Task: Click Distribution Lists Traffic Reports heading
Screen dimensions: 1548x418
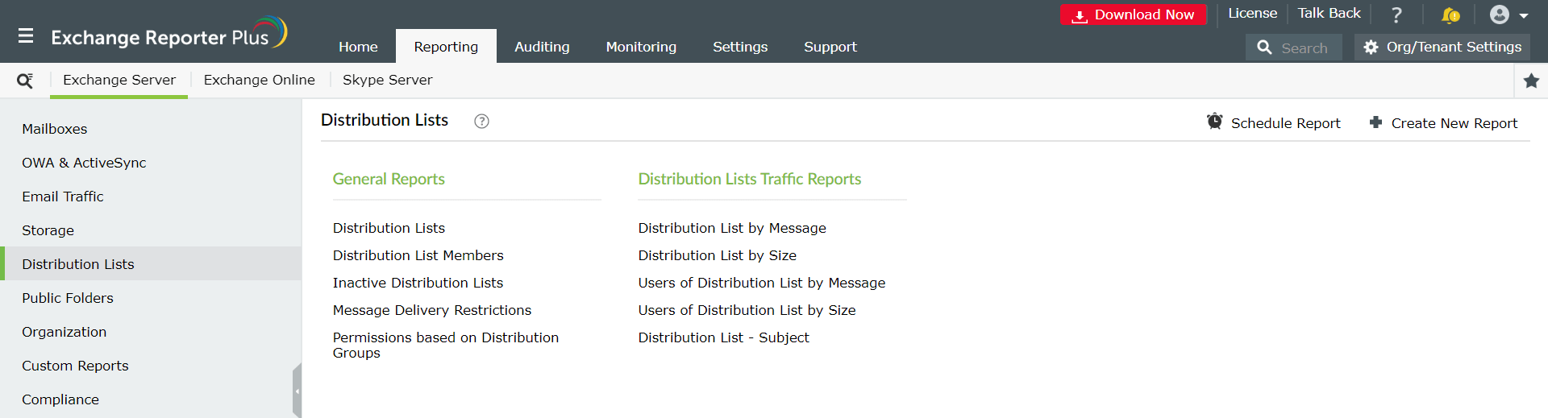Action: click(x=749, y=179)
